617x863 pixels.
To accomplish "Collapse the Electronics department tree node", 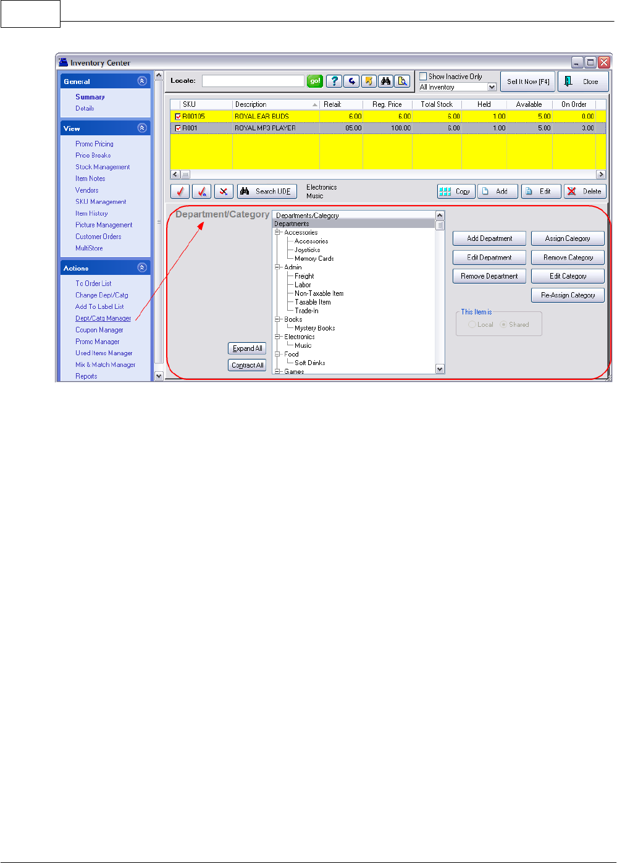I will point(278,337).
